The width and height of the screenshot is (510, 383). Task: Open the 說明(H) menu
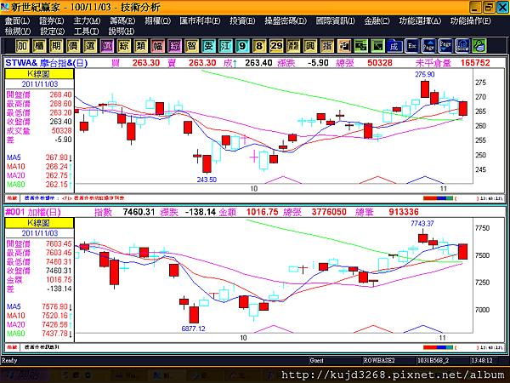pyautogui.click(x=122, y=31)
